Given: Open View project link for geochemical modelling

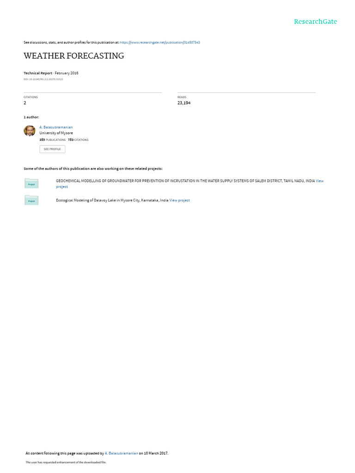Looking at the screenshot, I should (190, 184).
